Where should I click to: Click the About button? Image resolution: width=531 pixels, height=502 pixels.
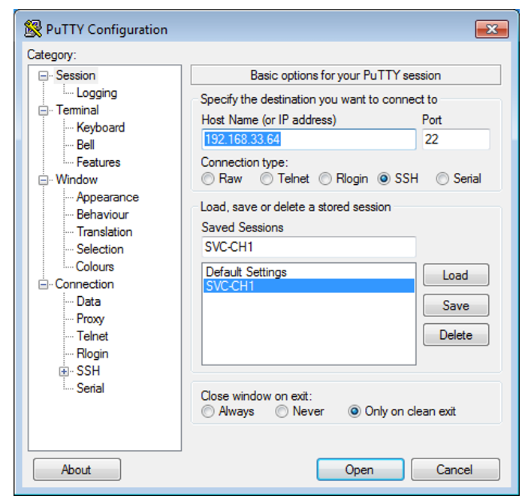[x=77, y=470]
